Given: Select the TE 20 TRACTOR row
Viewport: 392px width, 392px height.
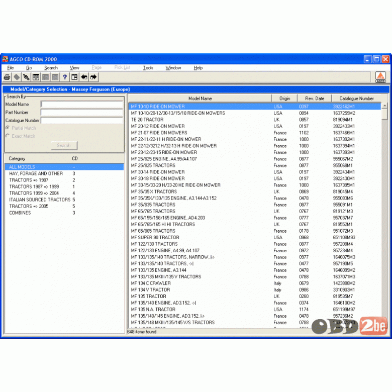Looking at the screenshot, I should coord(254,120).
